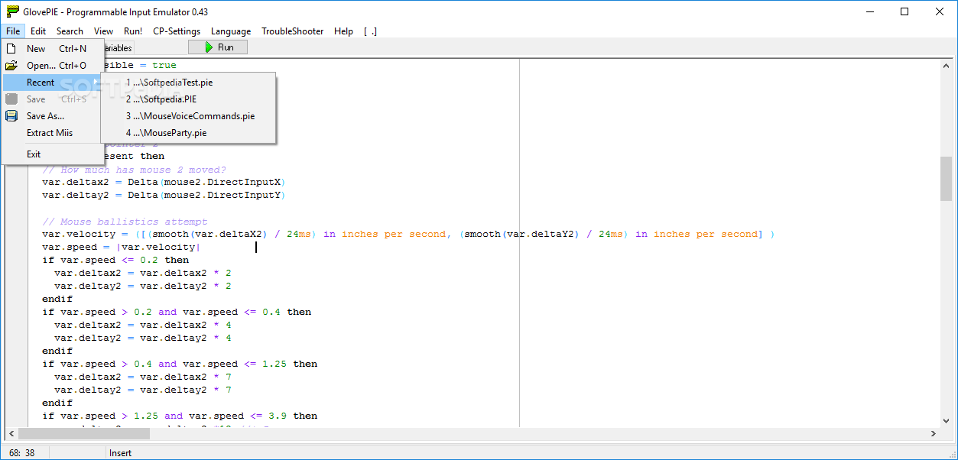Screen dimensions: 958x460
Task: Click the Save As floppy disk icon
Action: click(x=11, y=116)
